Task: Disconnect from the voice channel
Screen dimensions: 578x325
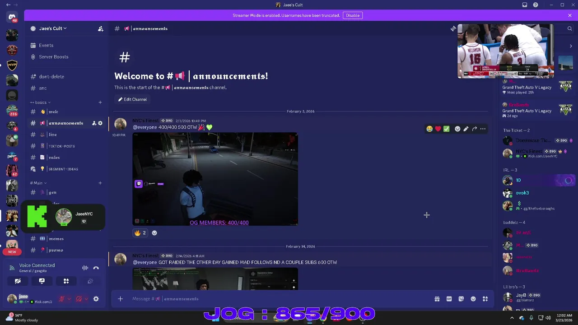Action: [96, 268]
